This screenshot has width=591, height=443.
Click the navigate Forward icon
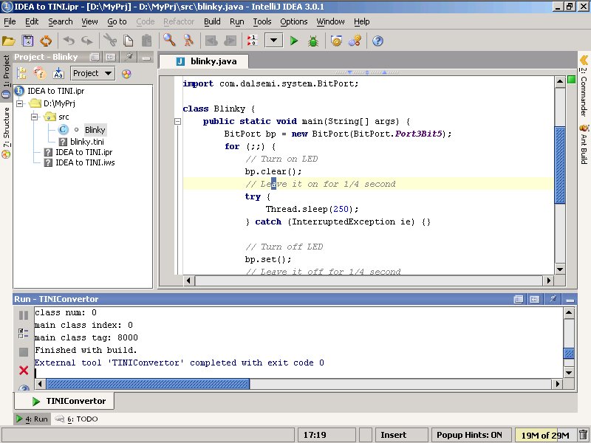[230, 41]
